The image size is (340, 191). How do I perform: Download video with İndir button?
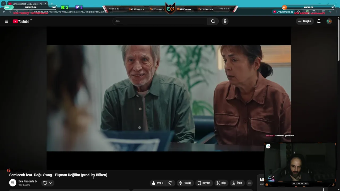click(237, 183)
